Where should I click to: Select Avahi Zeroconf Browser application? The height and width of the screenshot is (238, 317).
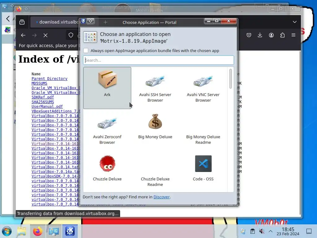coord(107,130)
